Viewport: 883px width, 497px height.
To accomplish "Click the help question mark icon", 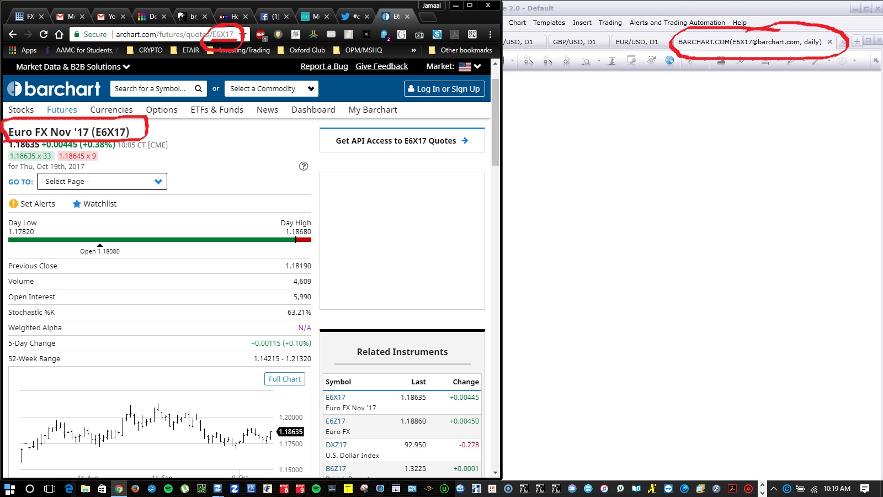I will tap(304, 166).
